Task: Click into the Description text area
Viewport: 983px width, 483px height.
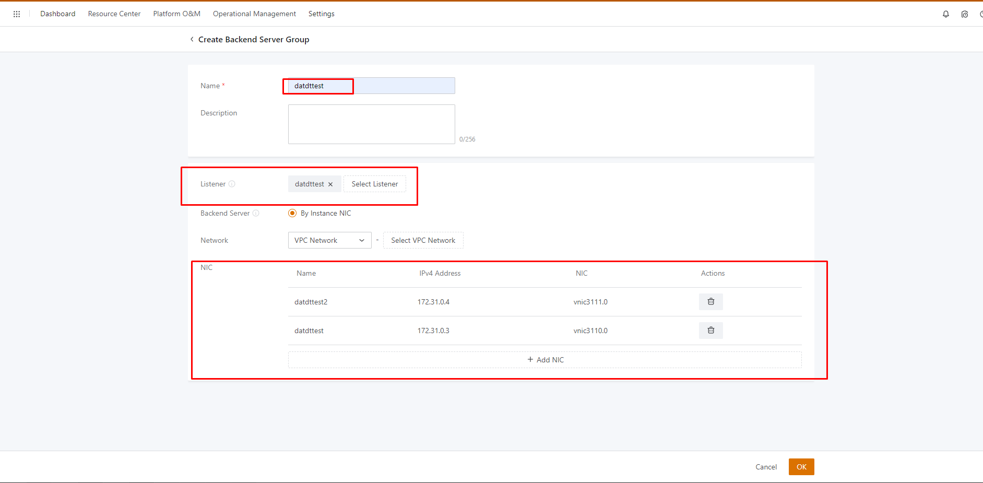Action: coord(371,124)
